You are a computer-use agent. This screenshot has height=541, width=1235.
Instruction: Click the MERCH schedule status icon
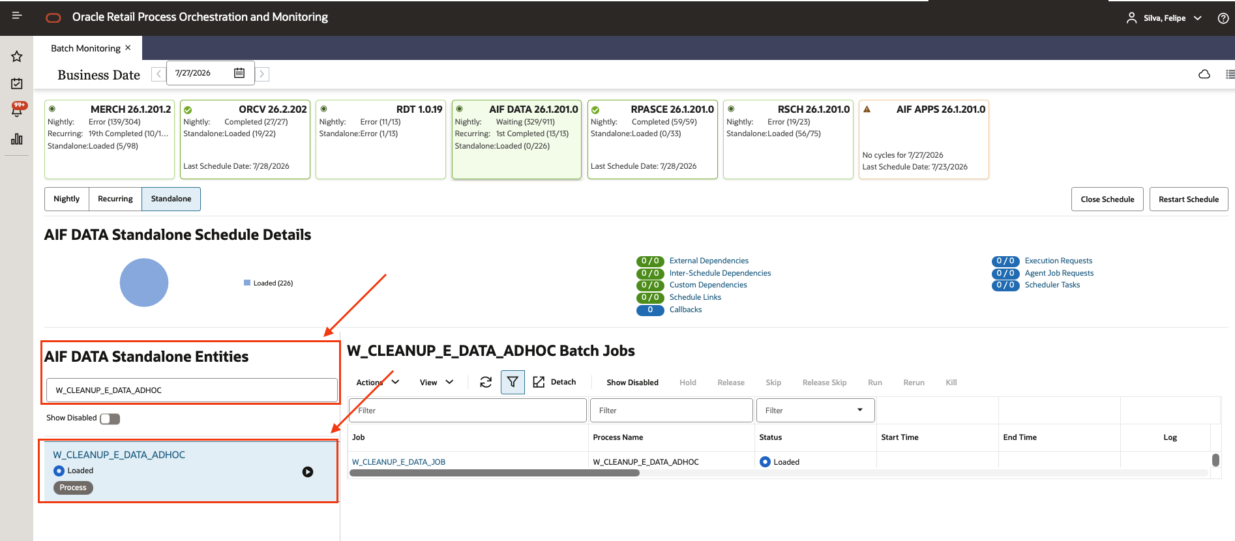pyautogui.click(x=52, y=109)
